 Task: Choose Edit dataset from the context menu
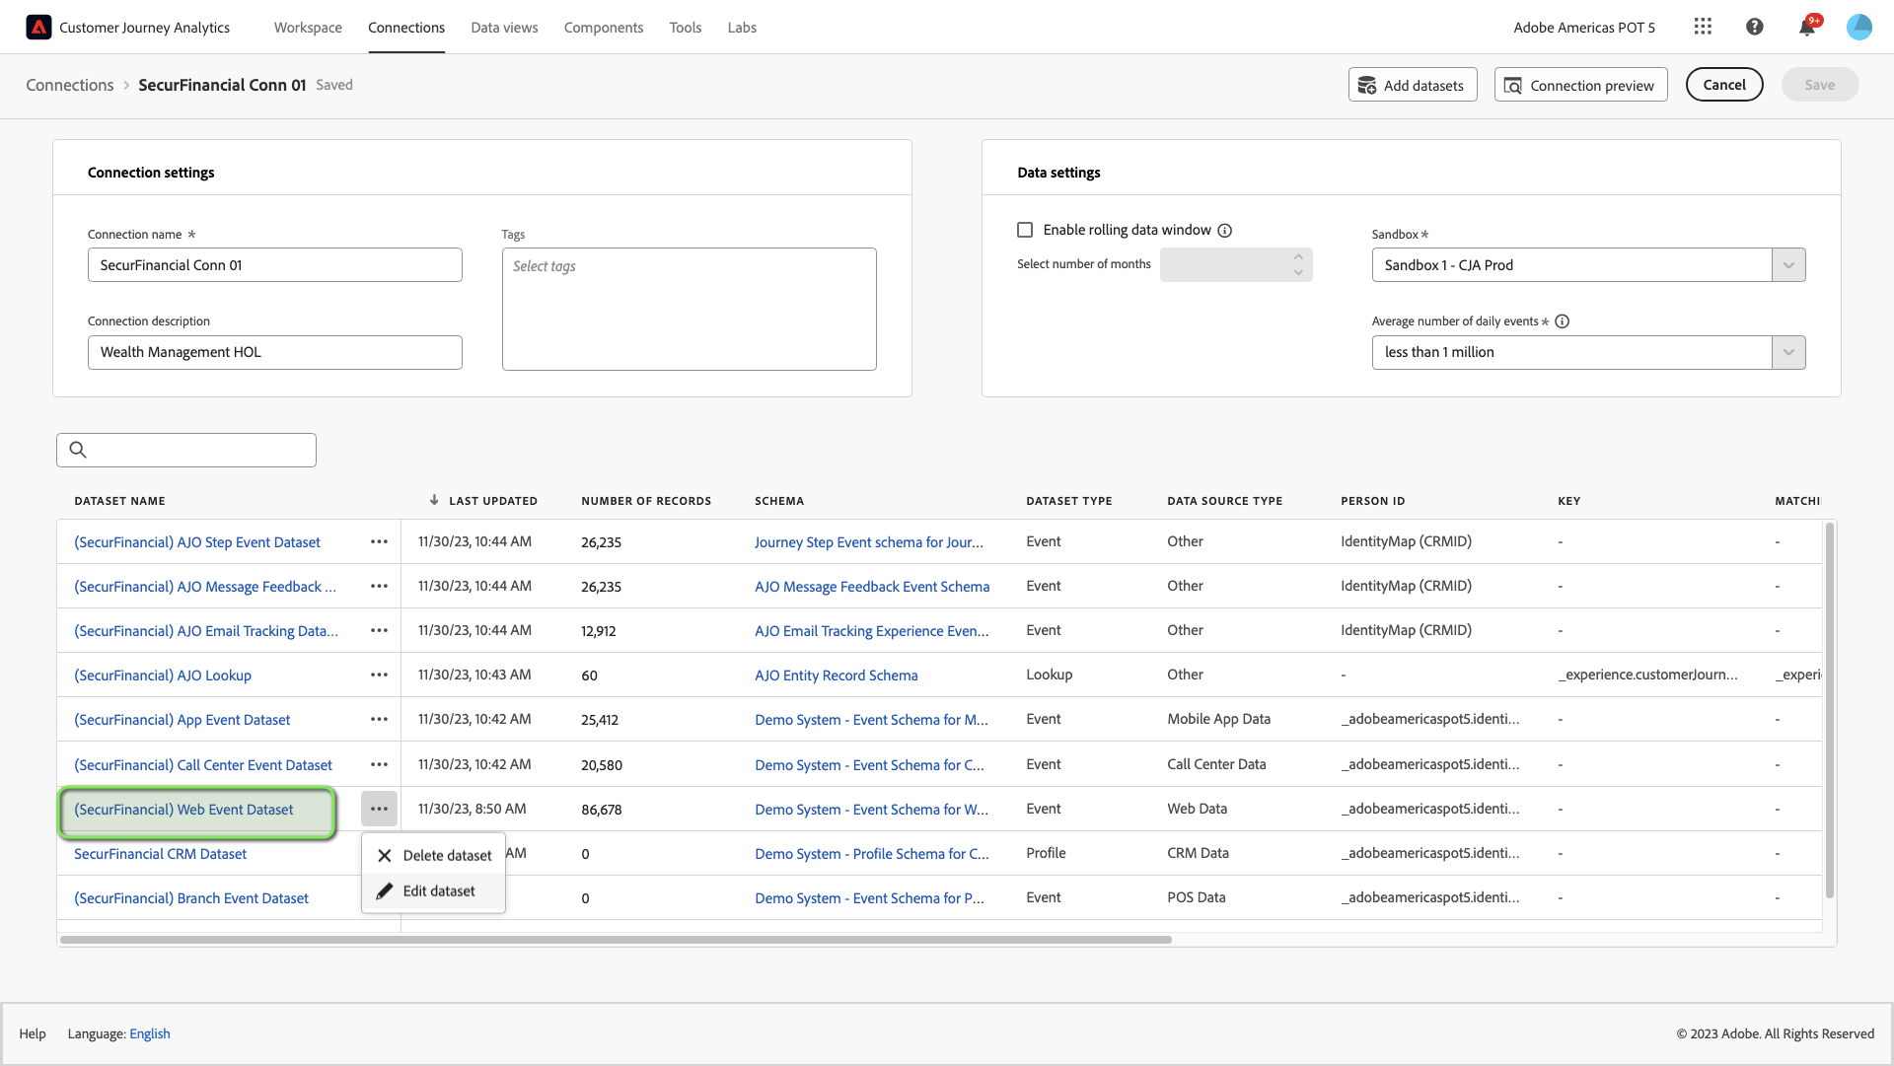point(434,891)
